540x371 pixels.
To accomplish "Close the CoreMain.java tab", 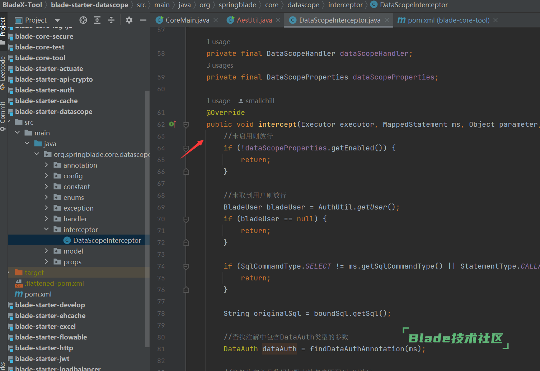I will 216,20.
